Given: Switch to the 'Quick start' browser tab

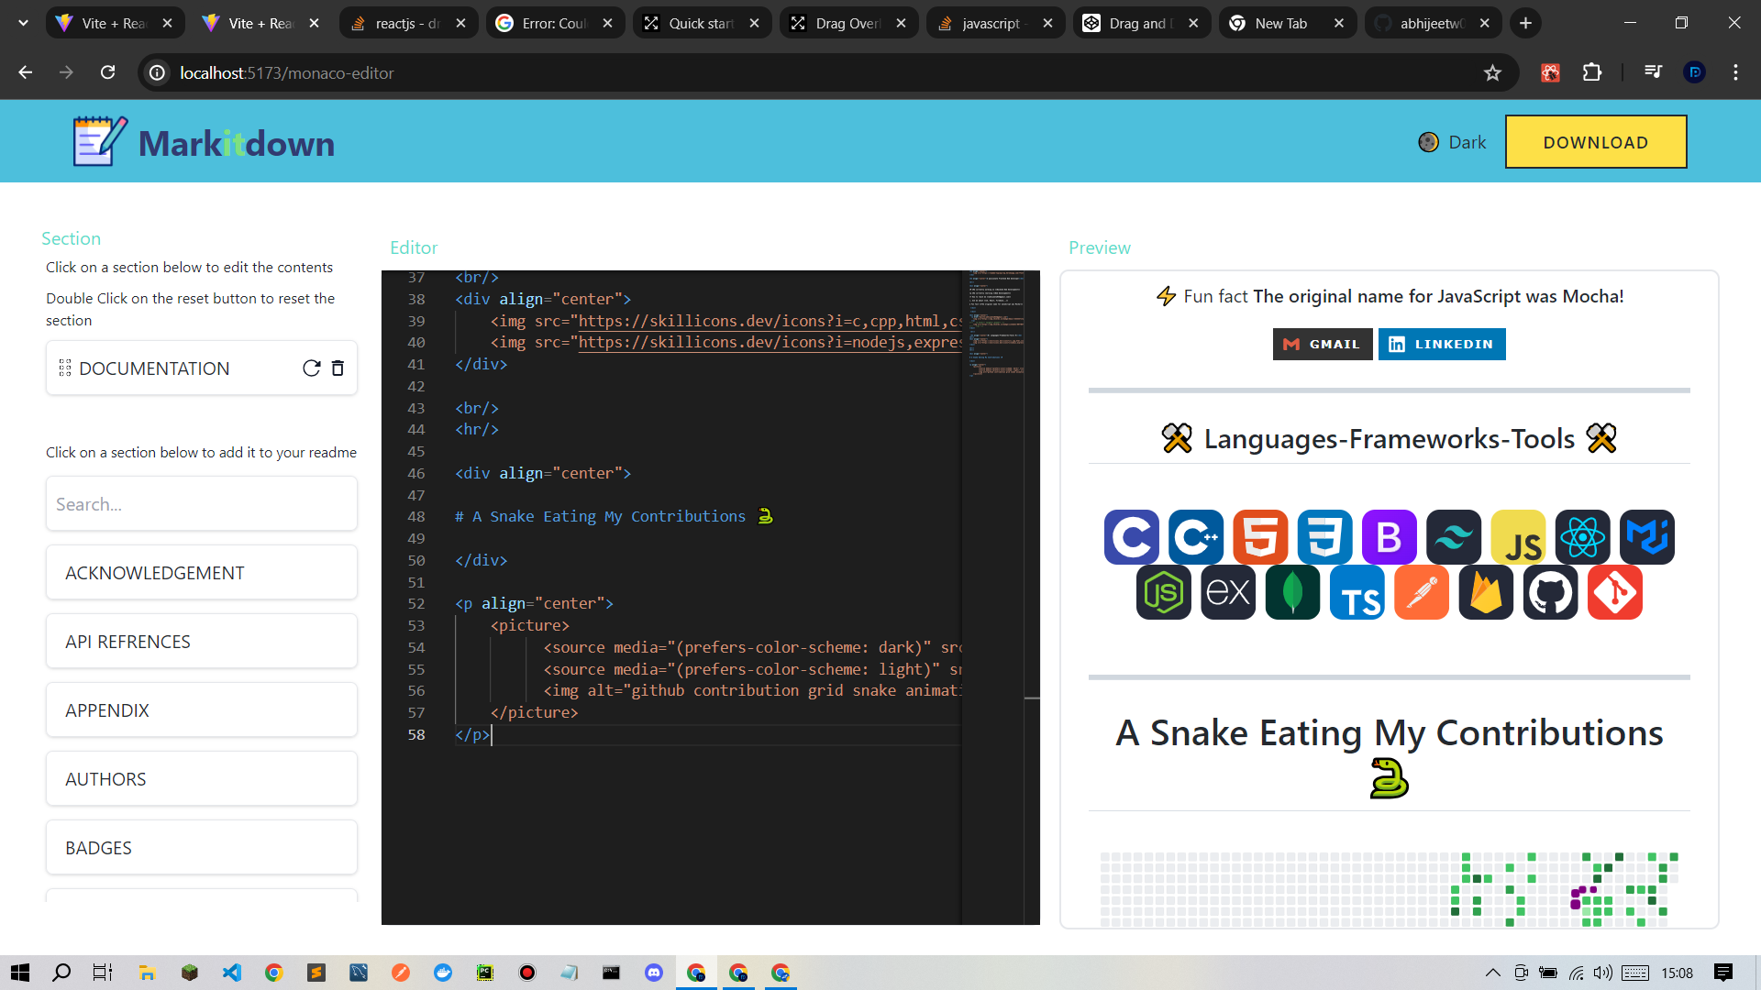Looking at the screenshot, I should [x=701, y=23].
